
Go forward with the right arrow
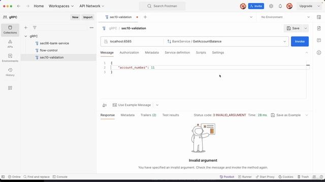28,6
